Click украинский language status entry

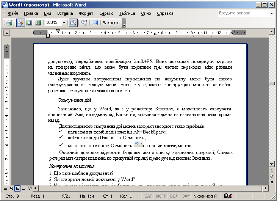205,196
